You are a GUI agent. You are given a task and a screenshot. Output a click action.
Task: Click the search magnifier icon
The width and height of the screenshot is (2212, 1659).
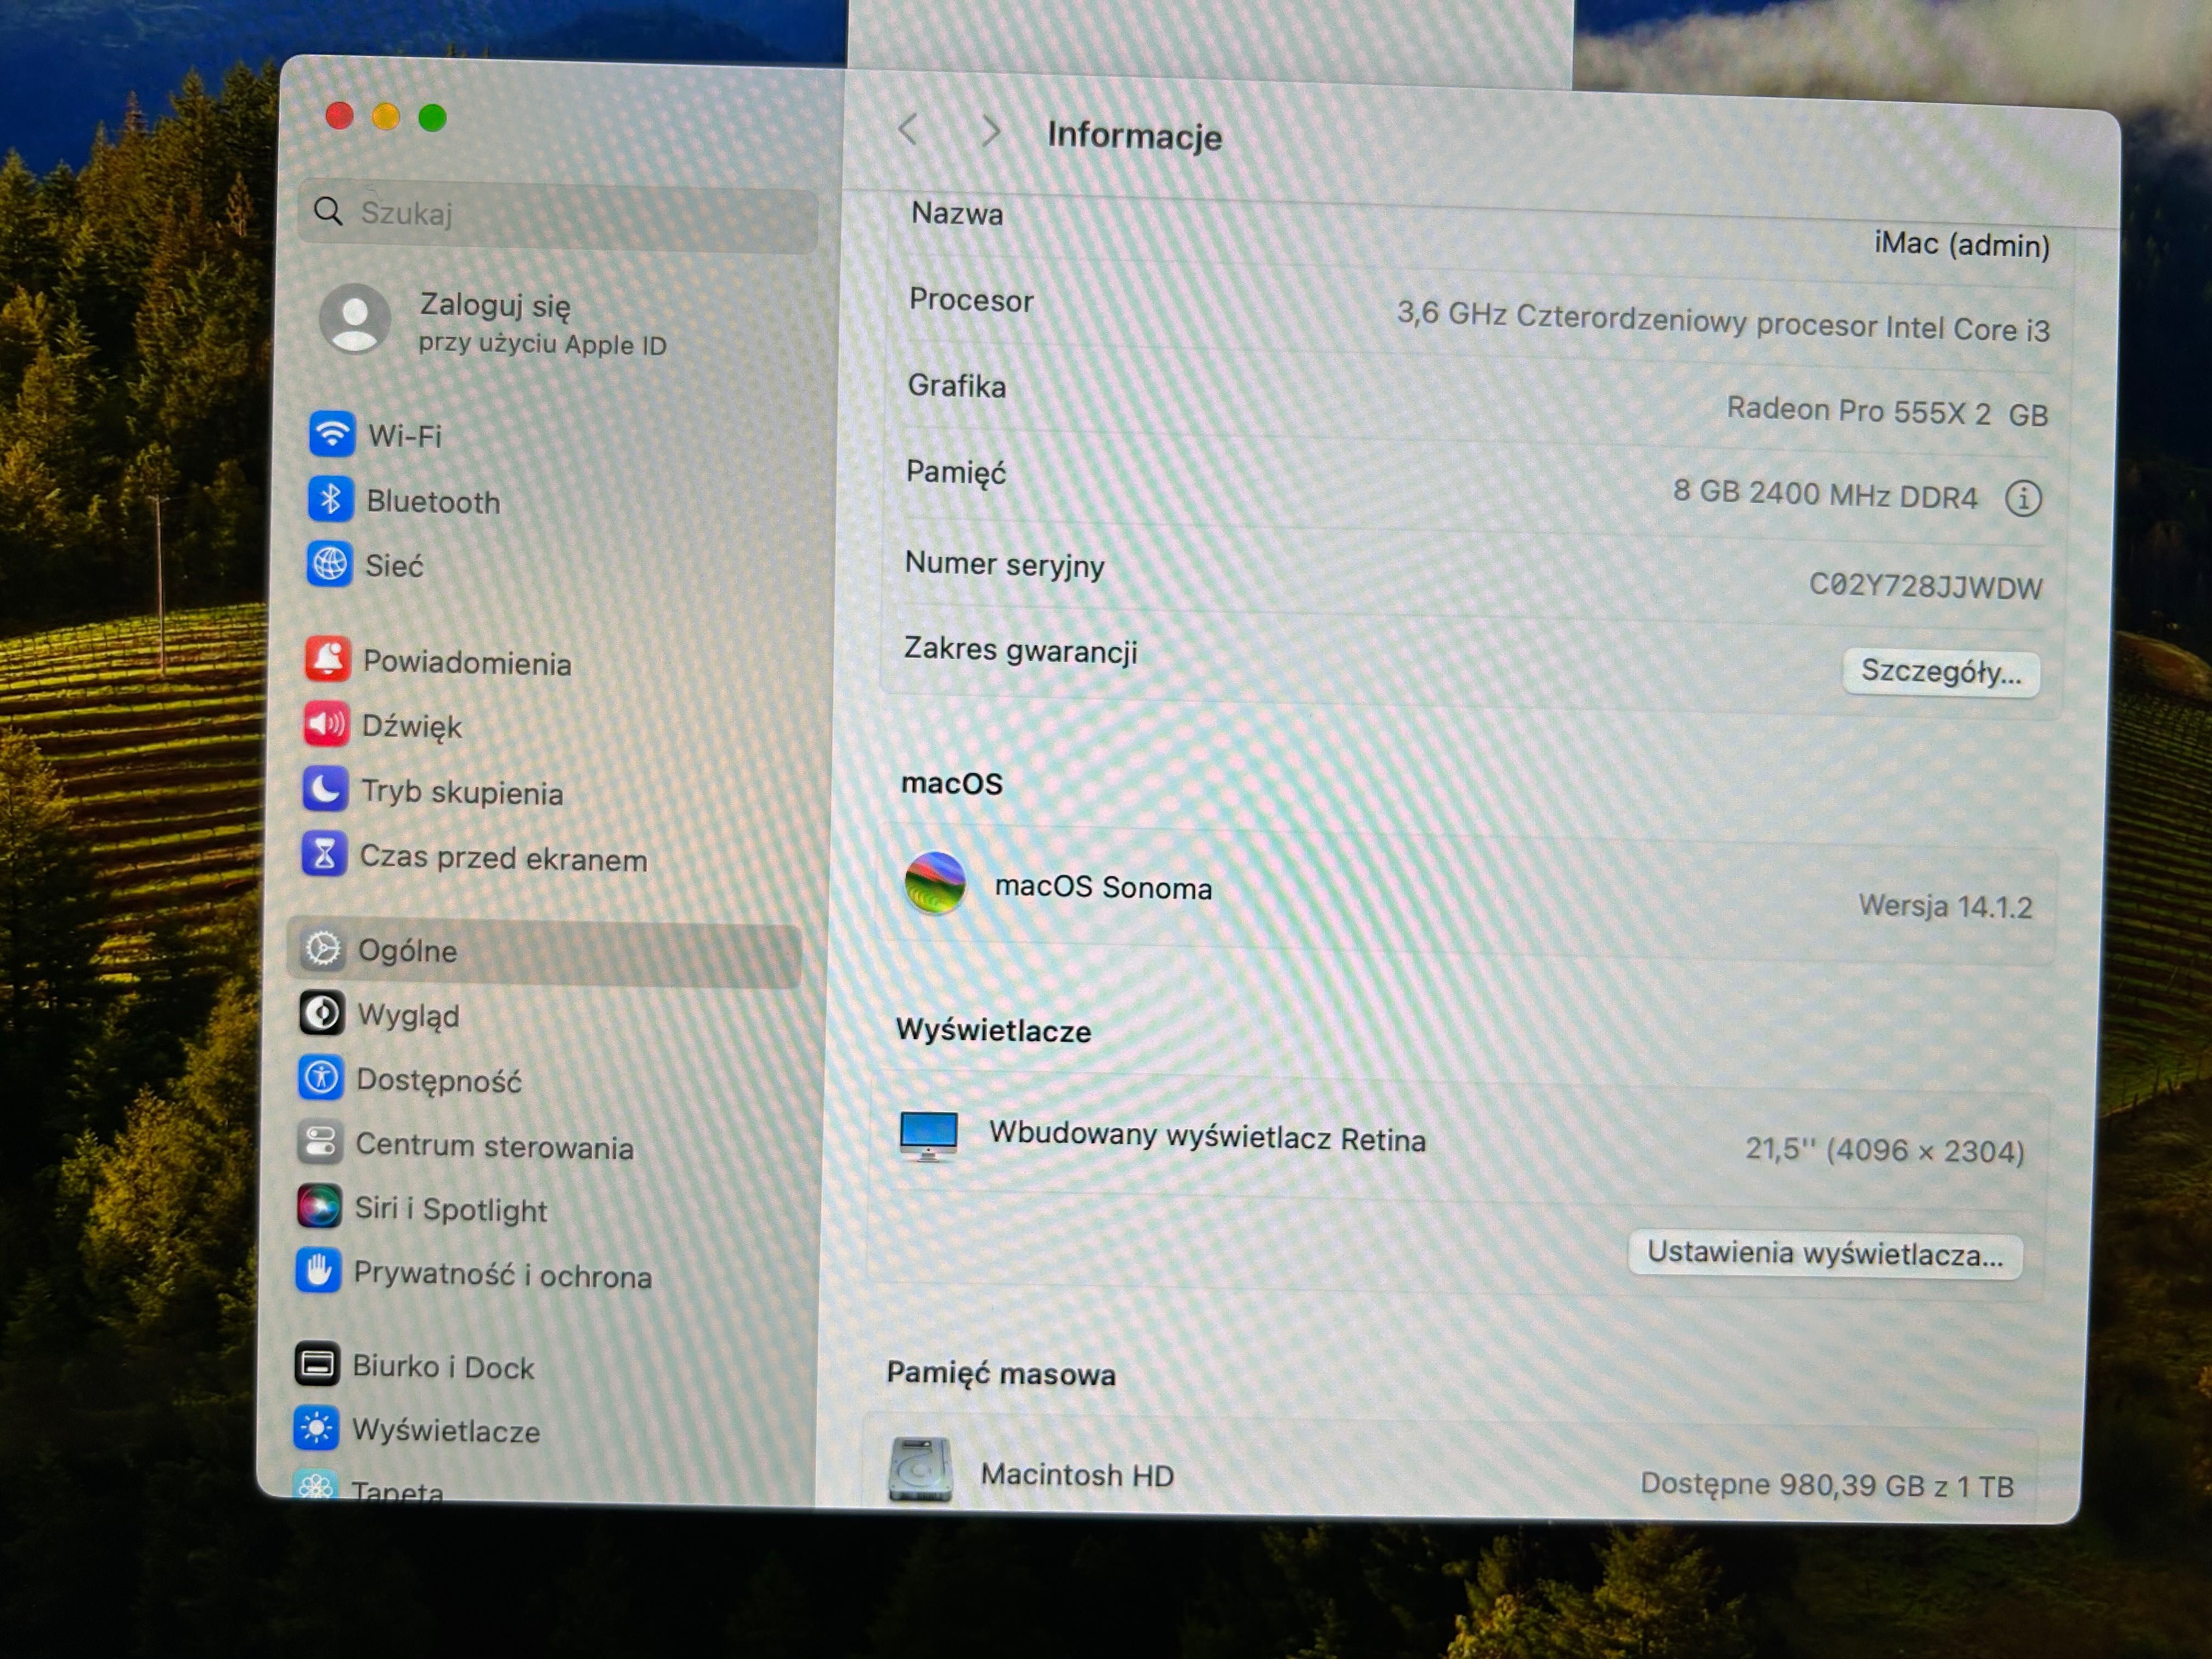(327, 211)
